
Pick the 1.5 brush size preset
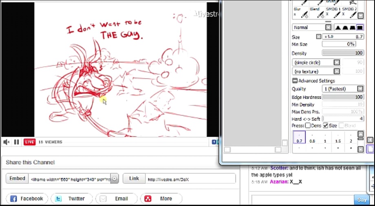(x=338, y=138)
